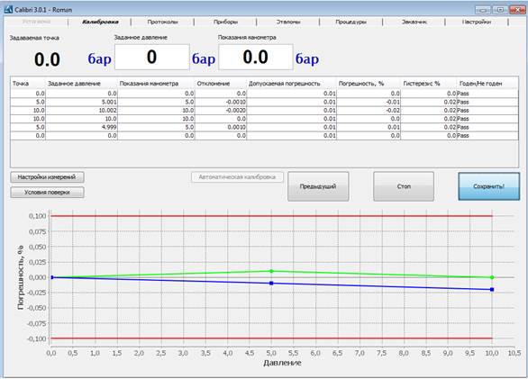The image size is (528, 379).
Task: Open the Протоколы tab
Action: point(163,22)
